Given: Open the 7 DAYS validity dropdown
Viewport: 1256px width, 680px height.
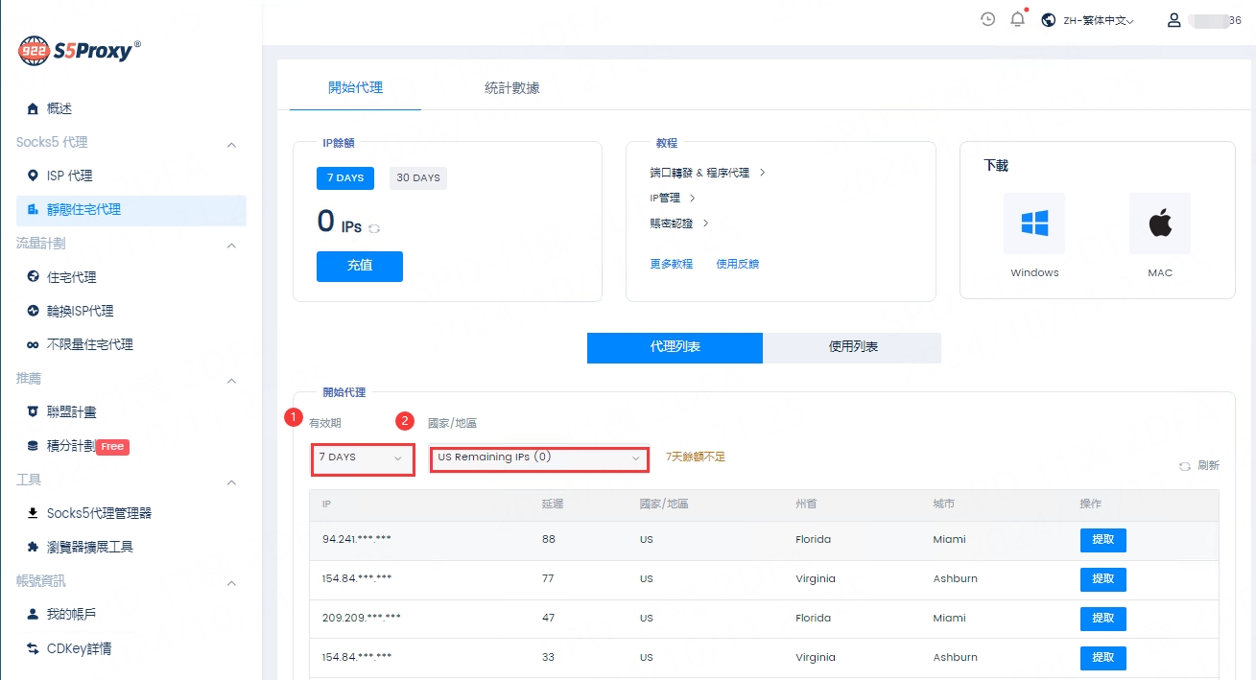Looking at the screenshot, I should 362,458.
